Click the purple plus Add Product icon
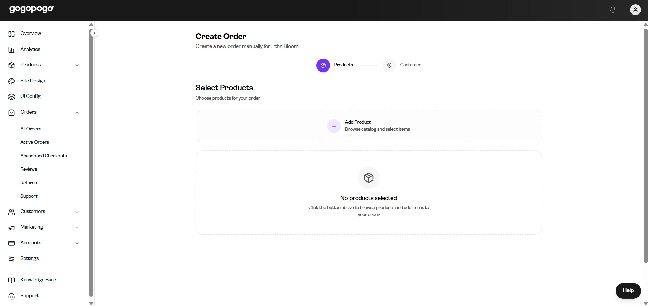648x306 pixels. (x=334, y=126)
